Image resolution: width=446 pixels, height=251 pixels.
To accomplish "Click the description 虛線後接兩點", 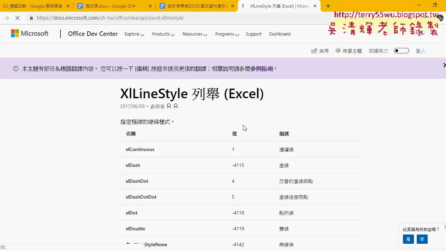I will click(294, 197).
